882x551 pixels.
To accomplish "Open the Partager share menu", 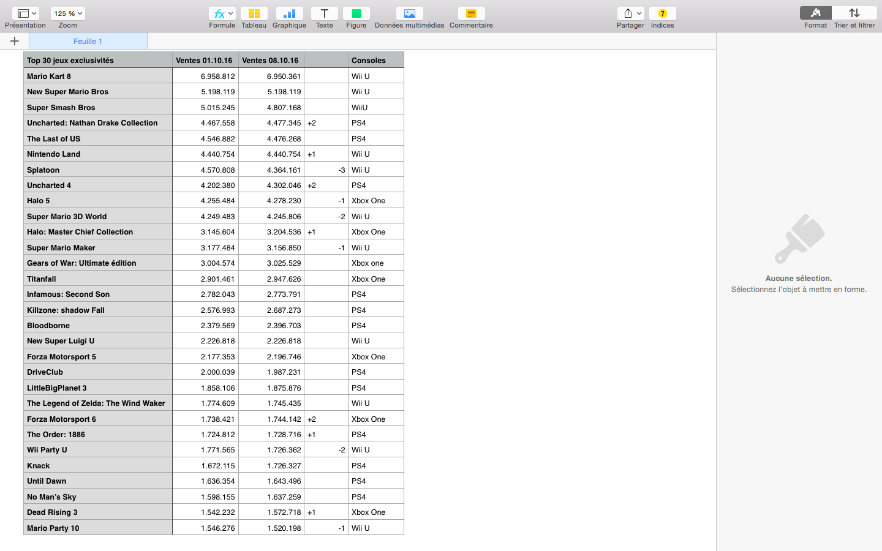I will (x=630, y=13).
